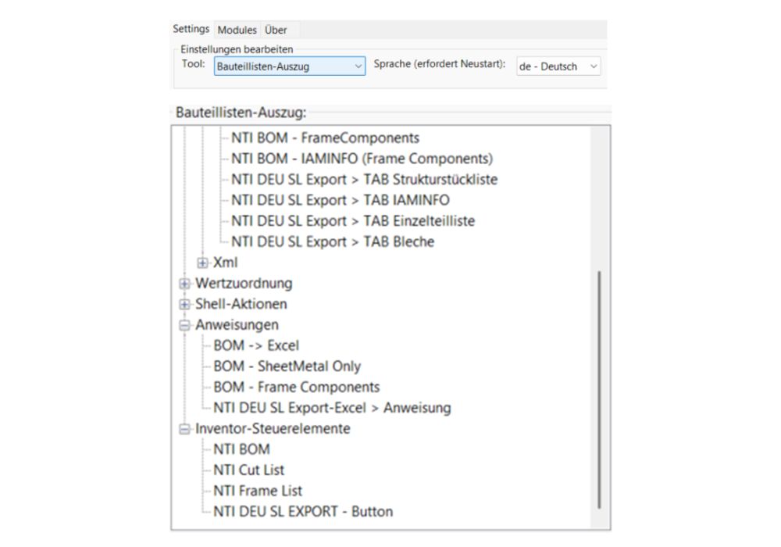Expand the Xml tree node
The height and width of the screenshot is (547, 781).
point(203,263)
